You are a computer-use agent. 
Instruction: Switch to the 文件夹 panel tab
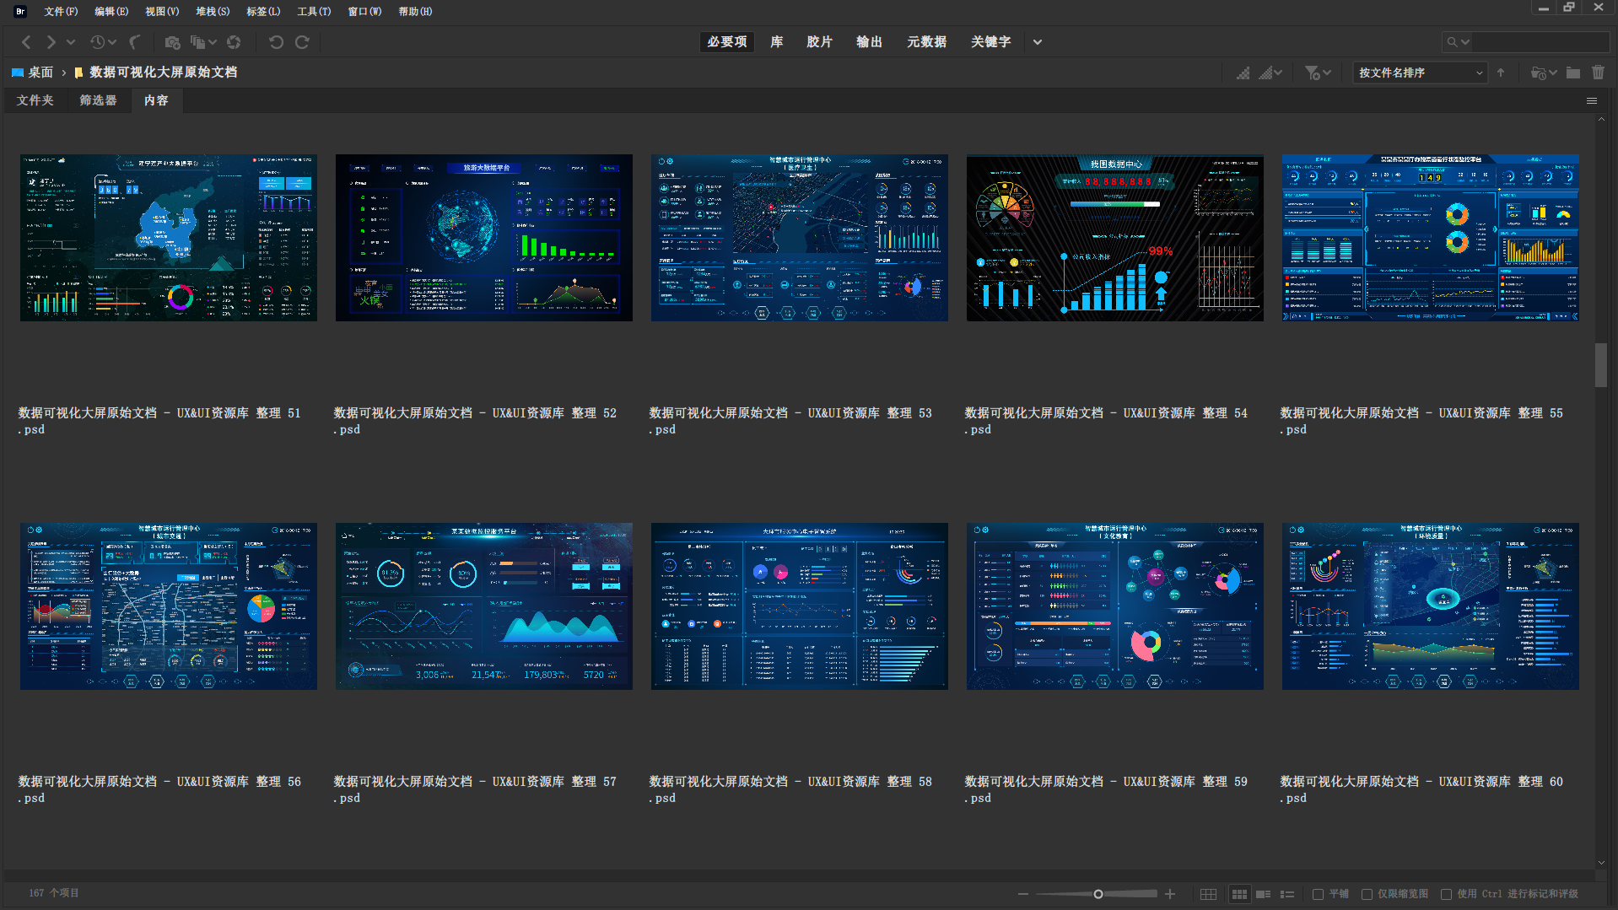pyautogui.click(x=35, y=100)
